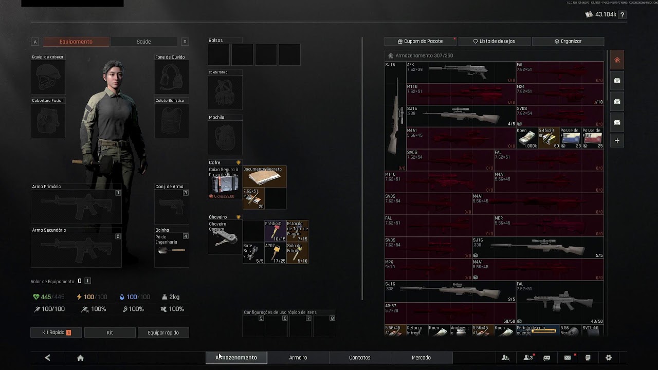658x370 pixels.
Task: Click the Organizar button
Action: (x=568, y=41)
